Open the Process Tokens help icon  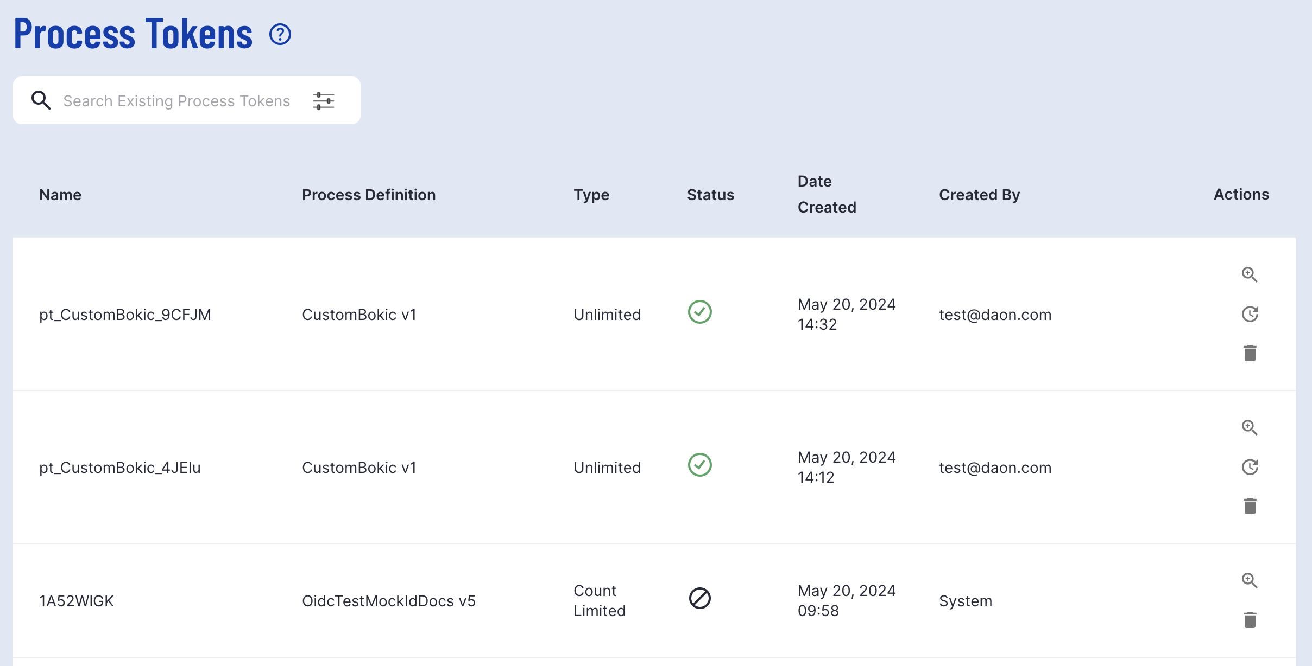[280, 35]
